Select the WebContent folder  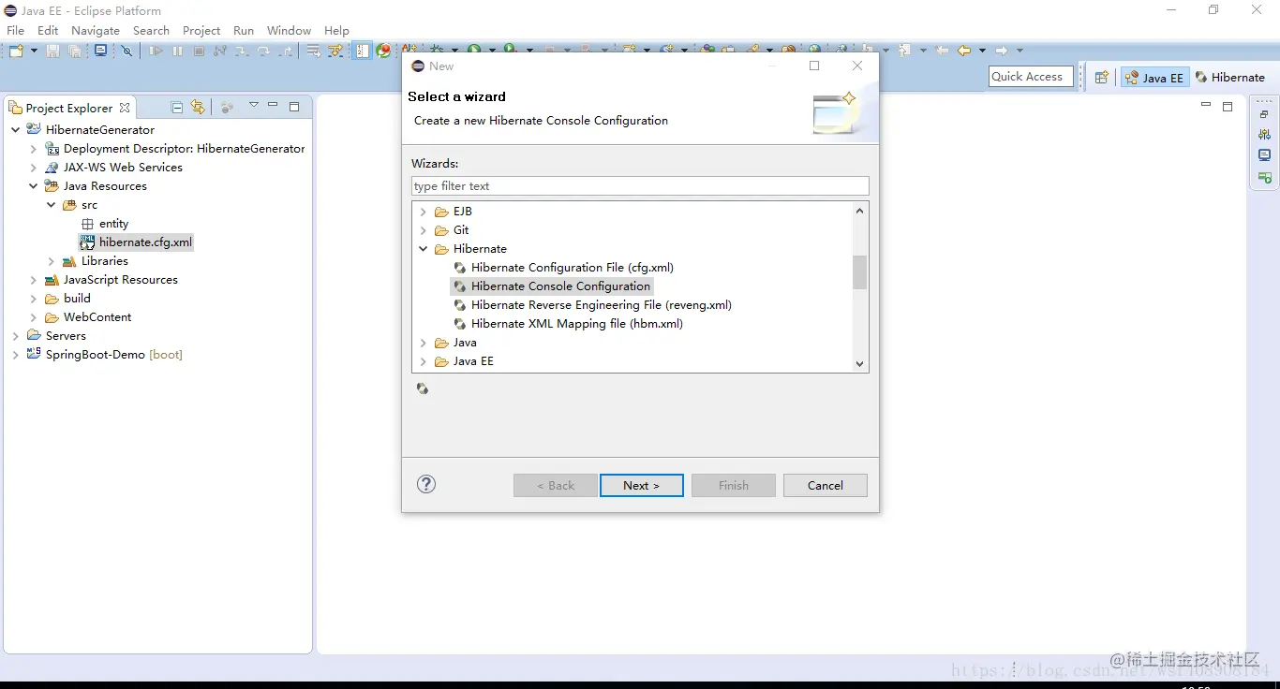[x=97, y=317]
